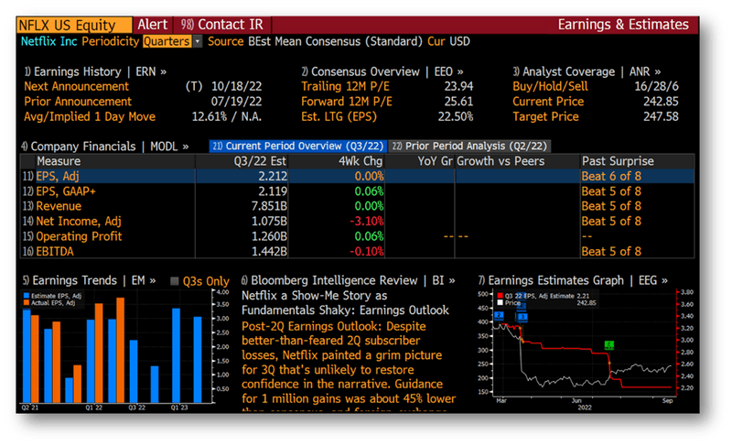This screenshot has height=446, width=732.
Task: Open Earnings Estimates Graph EEG section
Action: 573,280
